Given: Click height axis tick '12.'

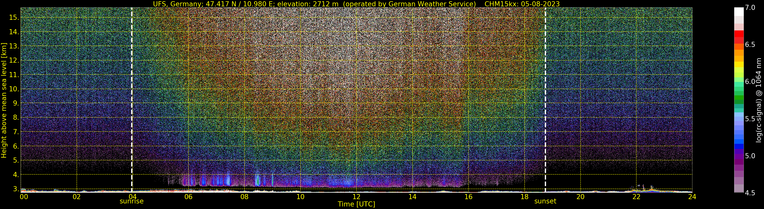Looking at the screenshot, I should point(14,61).
